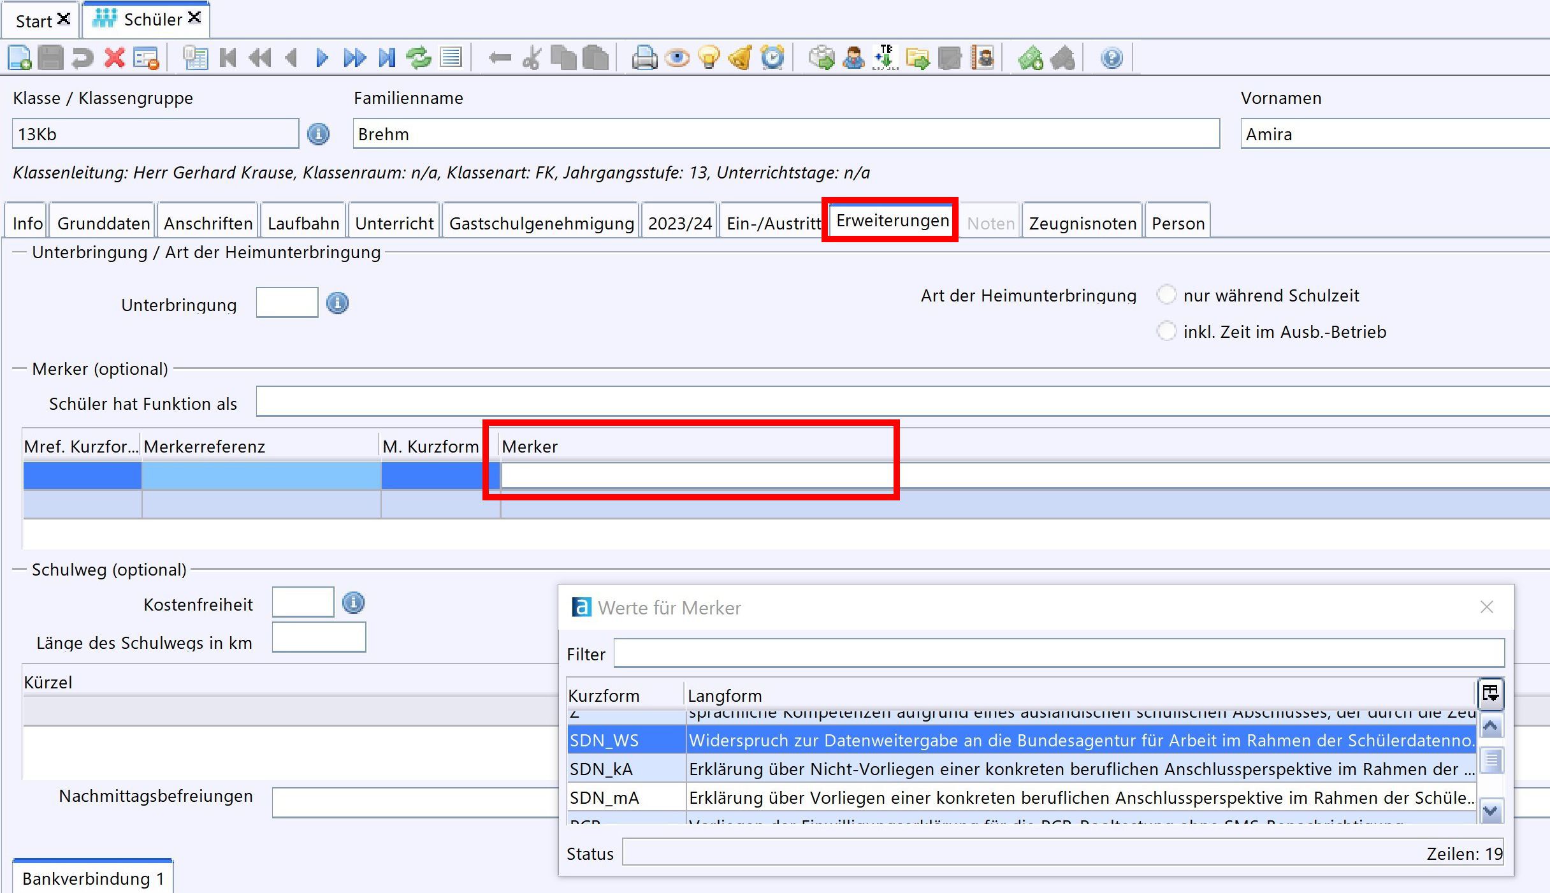
Task: Click the photo book icon in toolbar
Action: coord(982,58)
